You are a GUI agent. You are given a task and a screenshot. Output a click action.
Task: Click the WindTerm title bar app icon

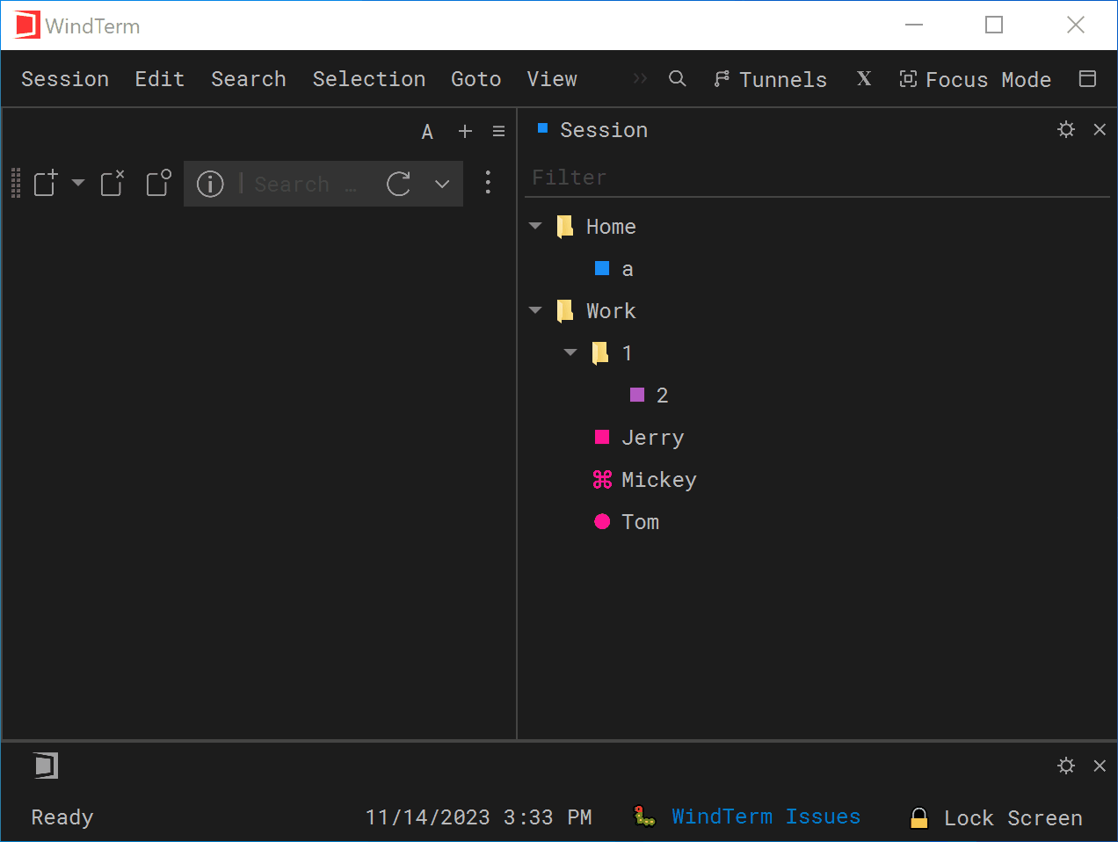coord(27,25)
